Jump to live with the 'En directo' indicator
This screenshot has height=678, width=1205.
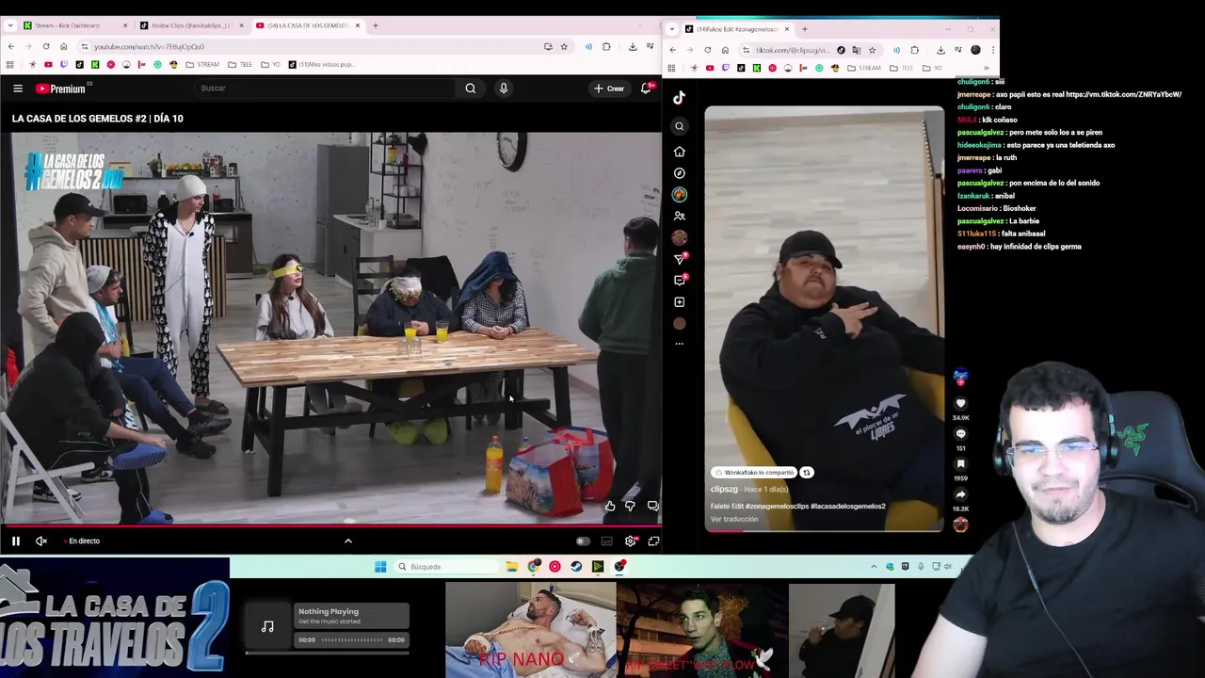(x=83, y=541)
